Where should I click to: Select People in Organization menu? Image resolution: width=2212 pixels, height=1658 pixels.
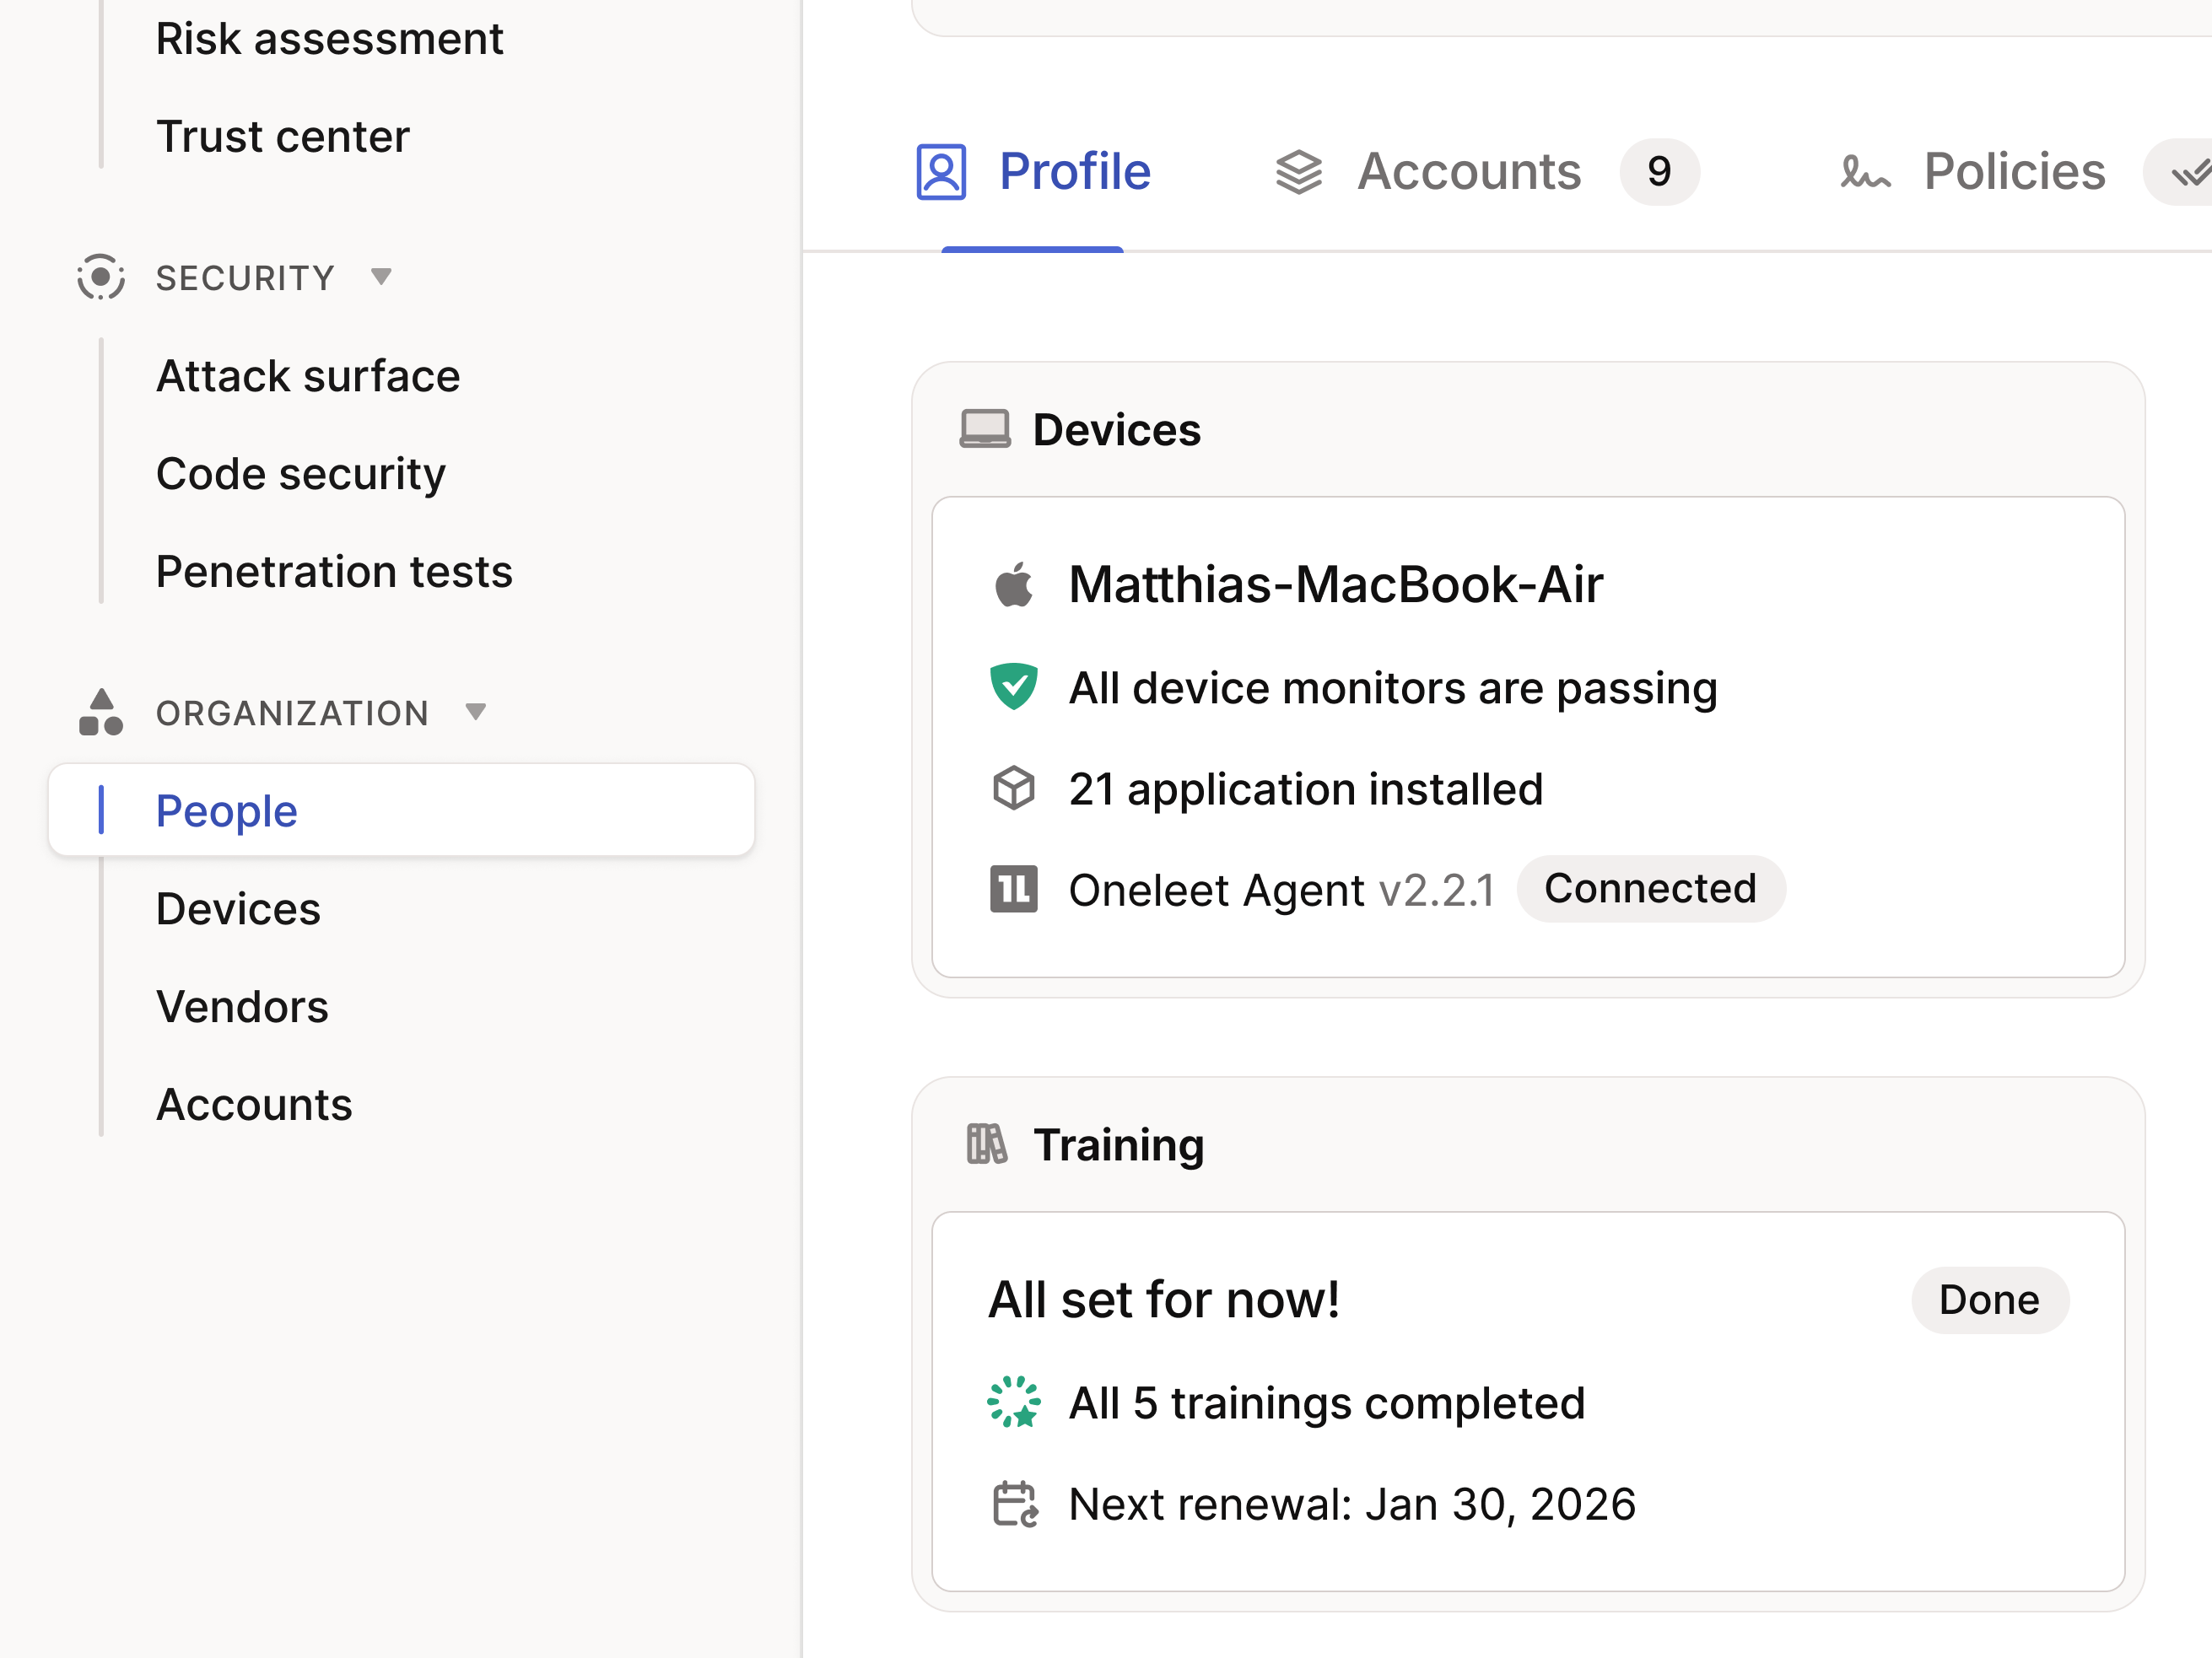tap(402, 810)
